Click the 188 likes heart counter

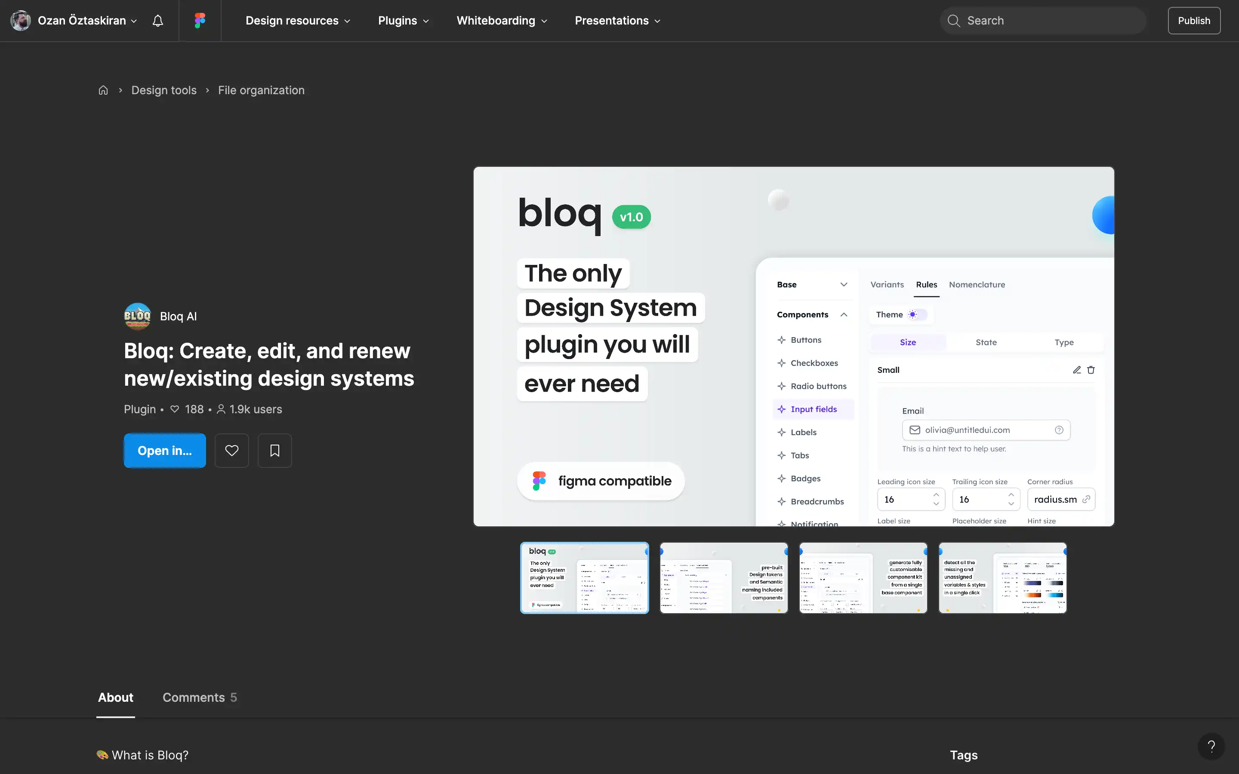pyautogui.click(x=187, y=409)
